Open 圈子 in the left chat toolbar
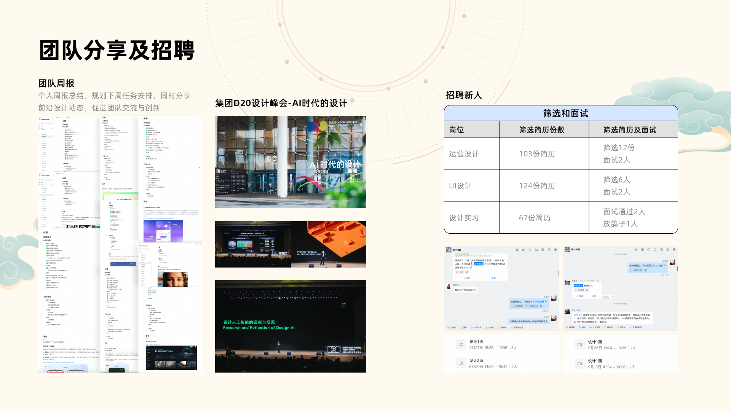The width and height of the screenshot is (731, 411). coord(463,328)
